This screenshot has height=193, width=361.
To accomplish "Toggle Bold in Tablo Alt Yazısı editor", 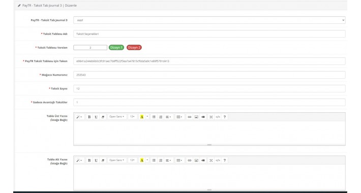I will click(x=89, y=160).
